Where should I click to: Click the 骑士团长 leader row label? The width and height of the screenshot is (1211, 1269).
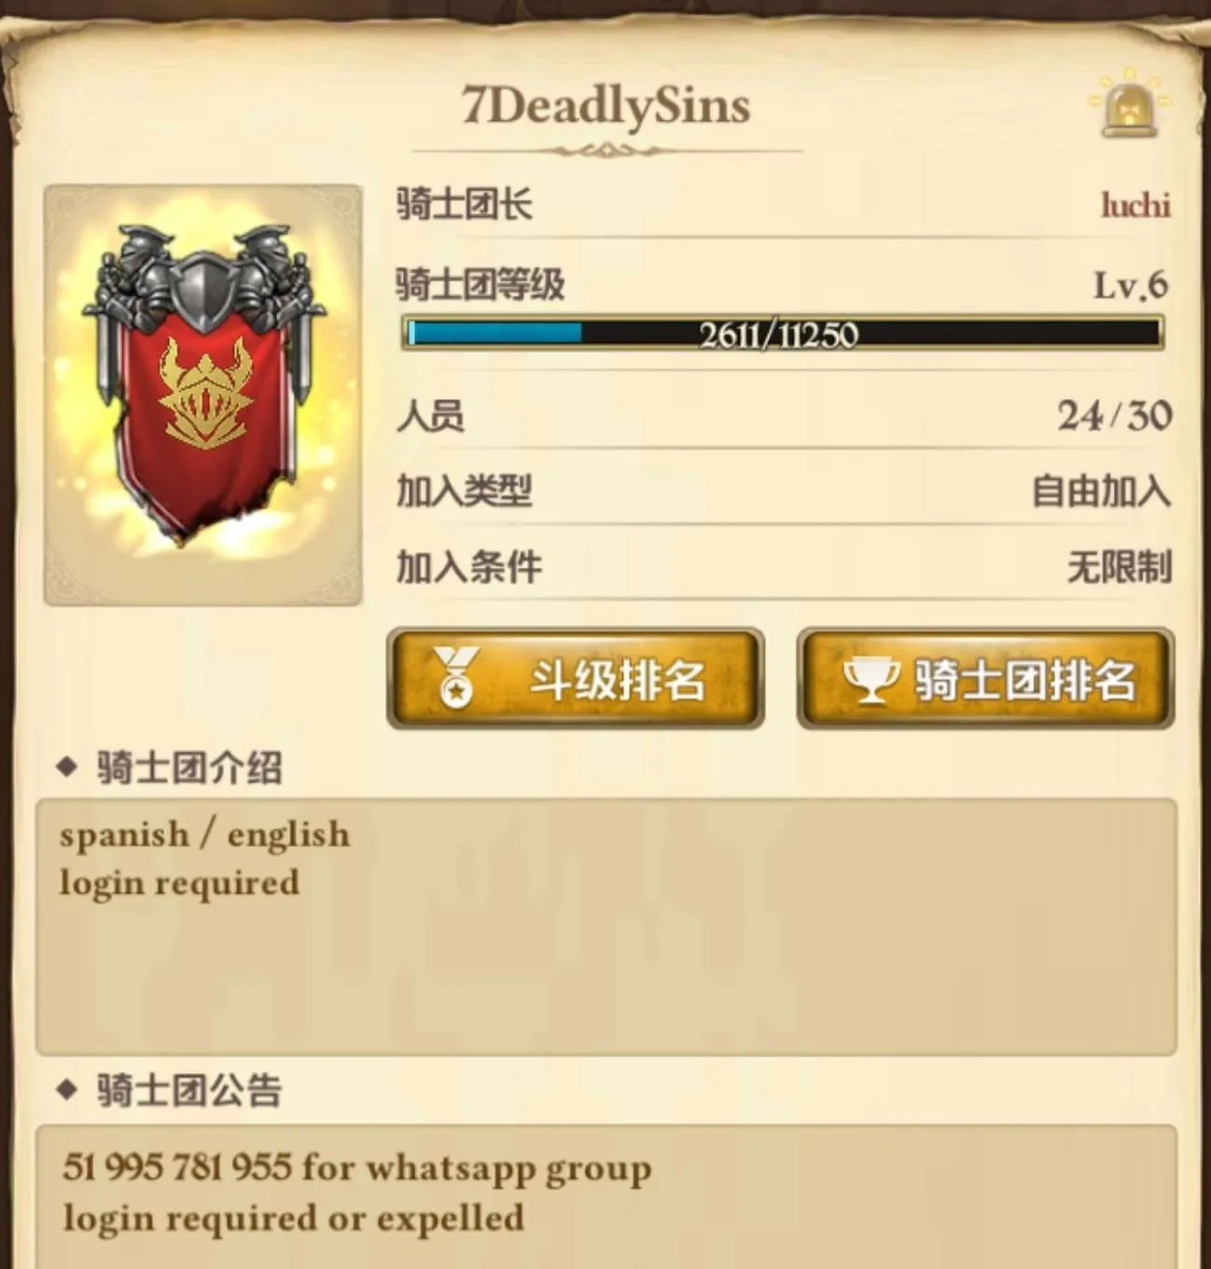tap(465, 204)
